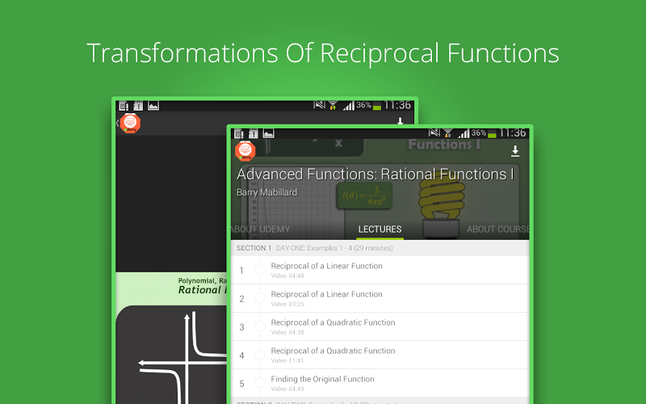Tap the course title Advanced Functions: Rational Functions I

click(375, 175)
